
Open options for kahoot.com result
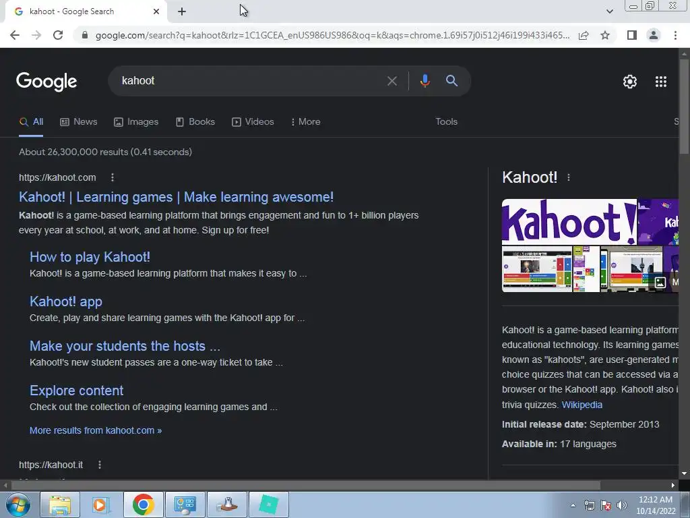pyautogui.click(x=113, y=177)
